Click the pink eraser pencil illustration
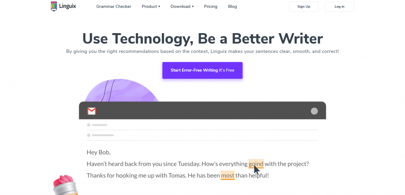Screen dimensions: 405x195 [65, 185]
